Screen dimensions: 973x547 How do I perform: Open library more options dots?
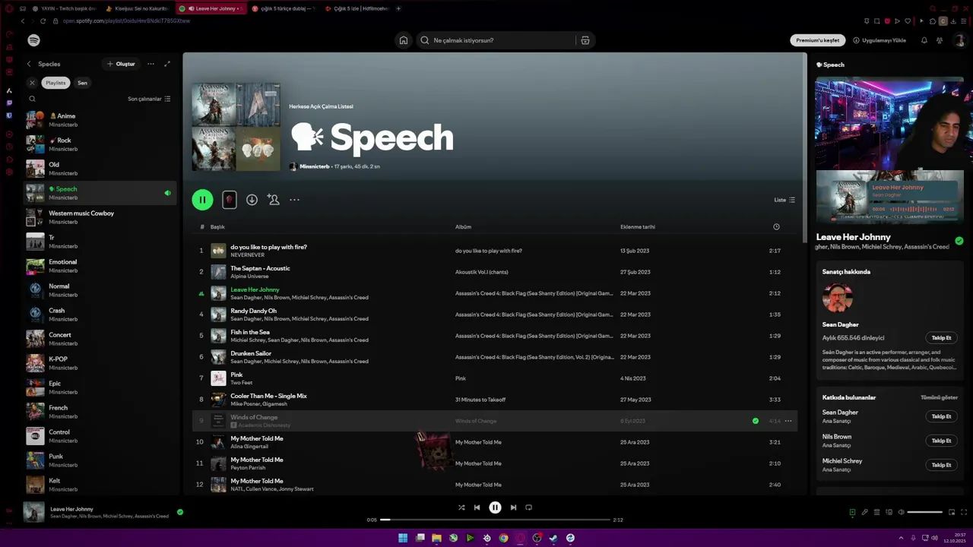point(151,64)
